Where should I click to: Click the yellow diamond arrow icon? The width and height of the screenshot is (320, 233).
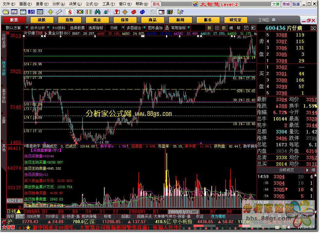[125, 12]
